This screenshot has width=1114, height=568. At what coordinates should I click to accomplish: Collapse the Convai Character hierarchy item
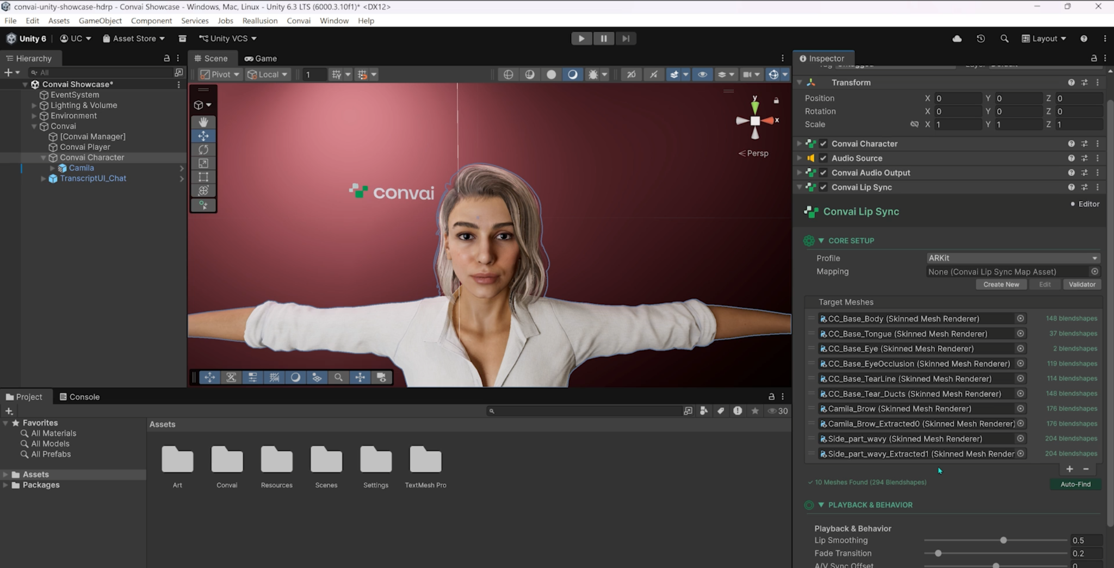coord(44,158)
